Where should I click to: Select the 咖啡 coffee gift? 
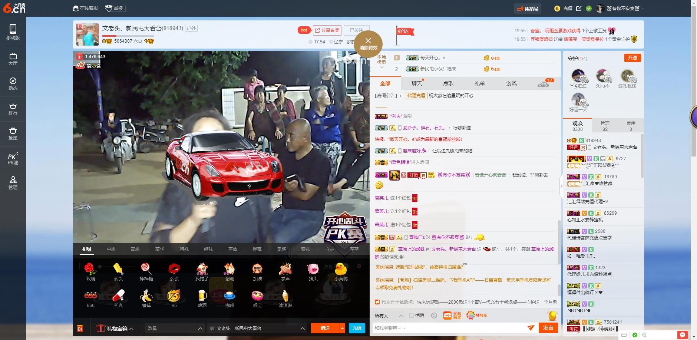[229, 298]
